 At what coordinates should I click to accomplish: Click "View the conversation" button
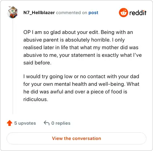tap(76, 138)
